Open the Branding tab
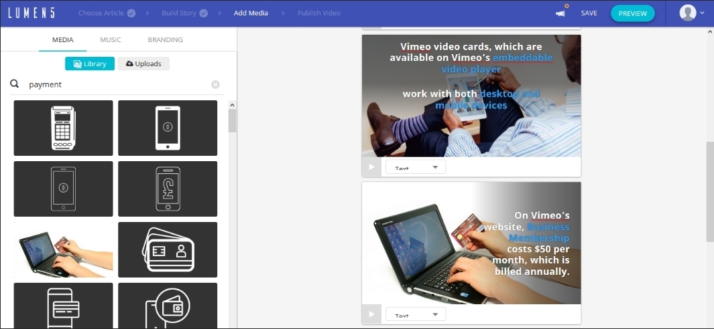The height and width of the screenshot is (329, 714). pyautogui.click(x=165, y=39)
